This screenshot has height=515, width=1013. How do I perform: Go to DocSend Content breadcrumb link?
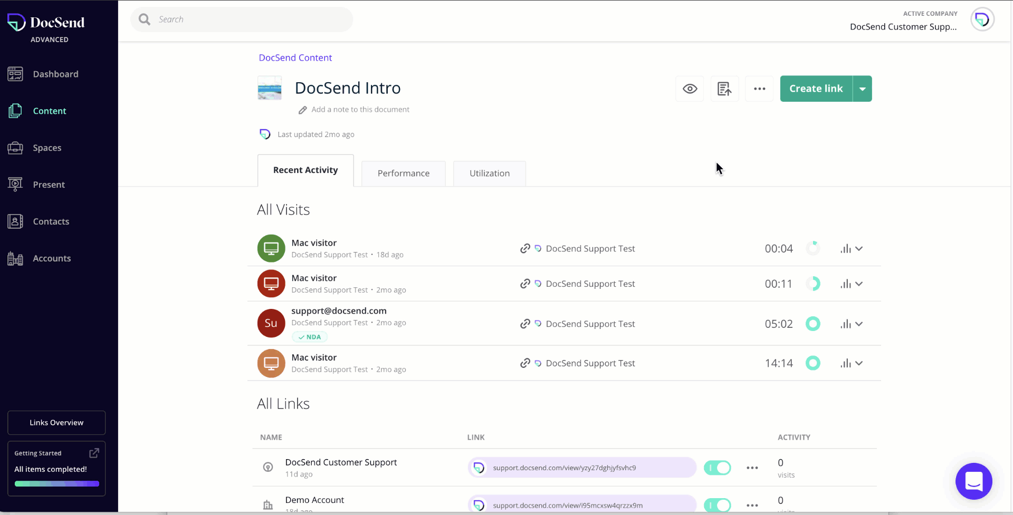(295, 57)
